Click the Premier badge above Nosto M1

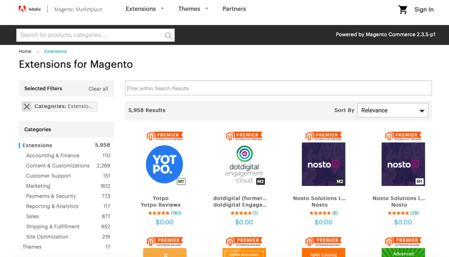click(x=403, y=136)
